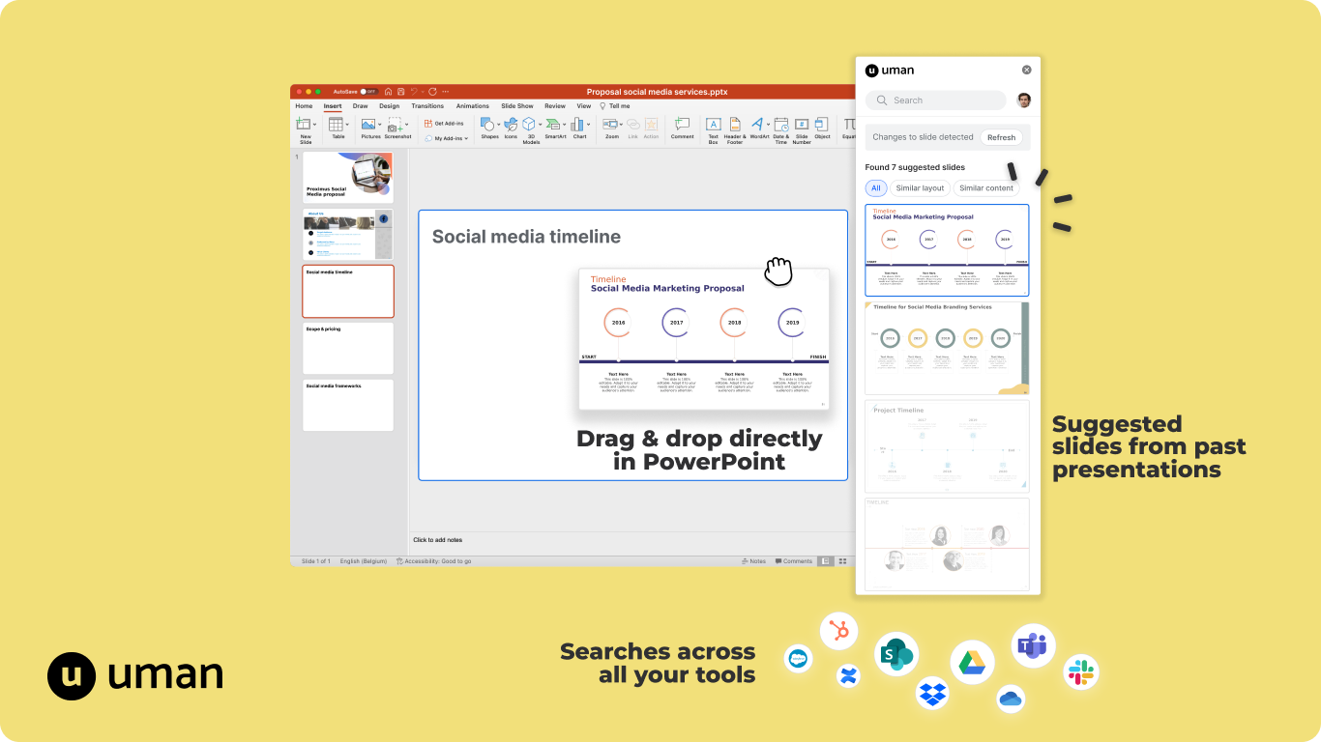Expand the Table dropdown arrow
The width and height of the screenshot is (1321, 742).
point(347,124)
